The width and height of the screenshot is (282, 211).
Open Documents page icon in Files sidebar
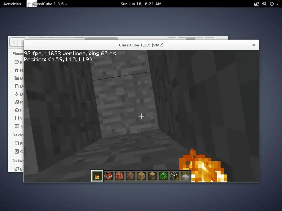click(x=17, y=86)
